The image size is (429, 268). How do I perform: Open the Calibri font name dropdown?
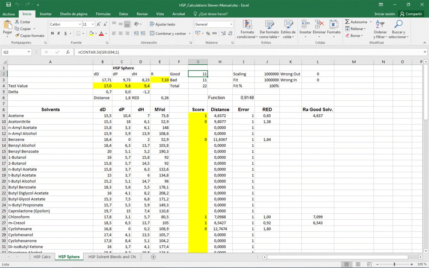(80, 24)
